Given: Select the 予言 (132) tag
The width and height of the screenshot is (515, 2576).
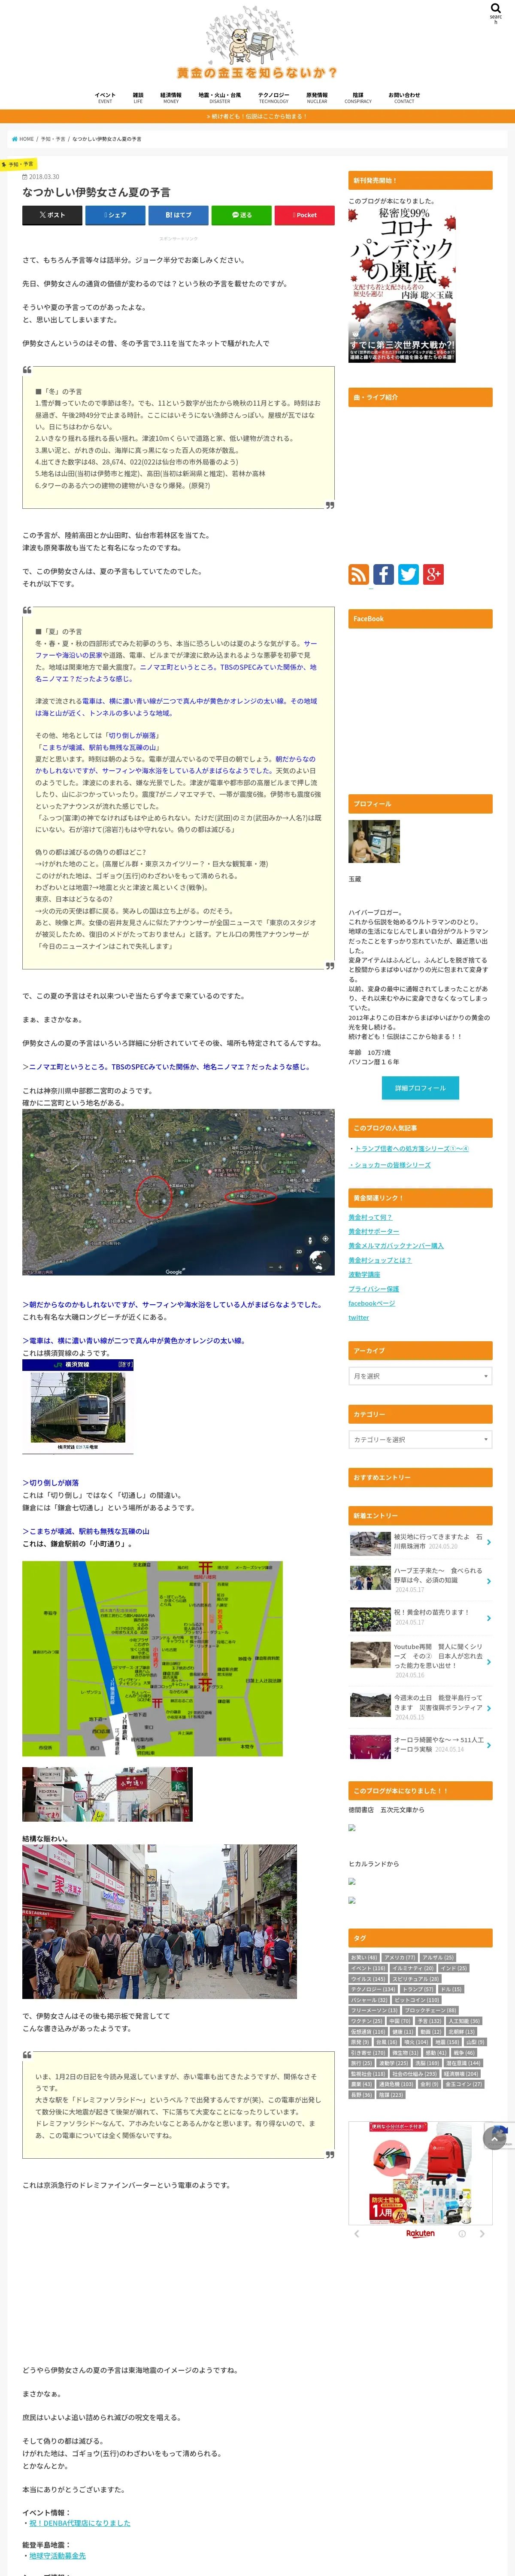Looking at the screenshot, I should (429, 2021).
